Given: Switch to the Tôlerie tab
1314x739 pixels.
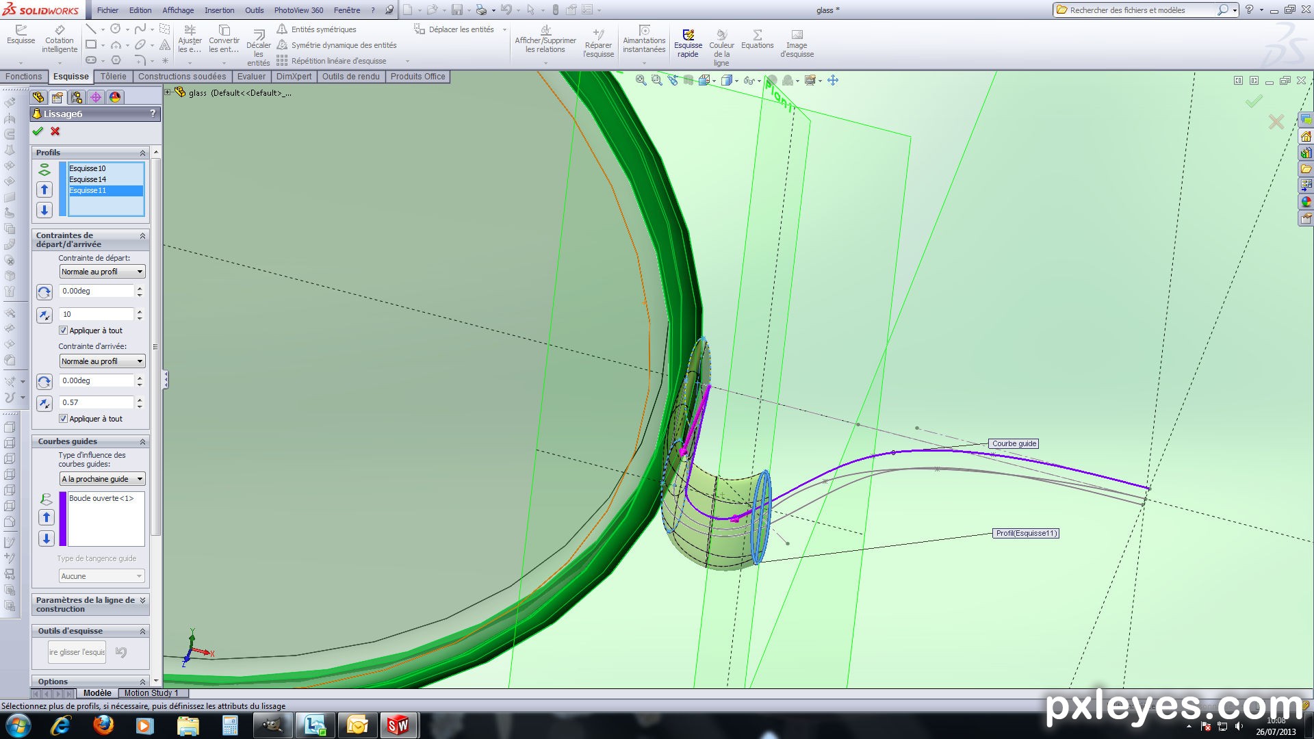Looking at the screenshot, I should point(113,77).
